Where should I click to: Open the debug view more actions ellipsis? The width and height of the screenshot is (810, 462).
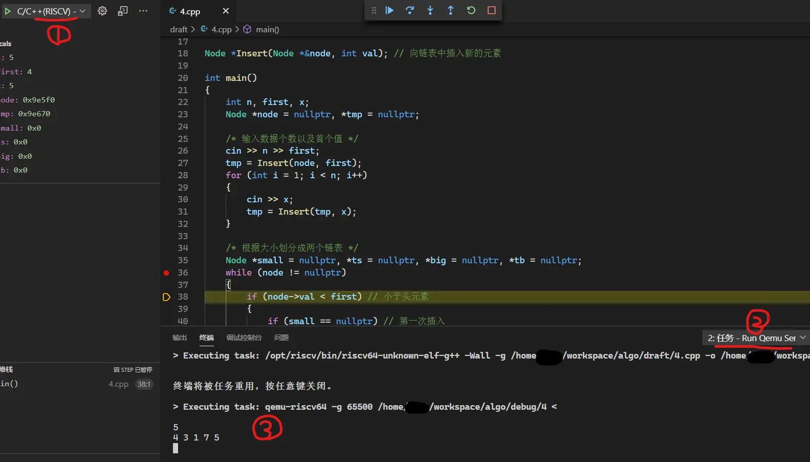pyautogui.click(x=143, y=11)
